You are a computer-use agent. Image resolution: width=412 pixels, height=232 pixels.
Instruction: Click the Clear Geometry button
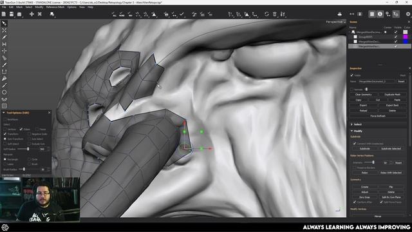click(x=363, y=95)
